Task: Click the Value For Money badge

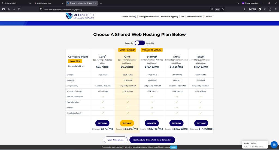Action: tap(151, 50)
